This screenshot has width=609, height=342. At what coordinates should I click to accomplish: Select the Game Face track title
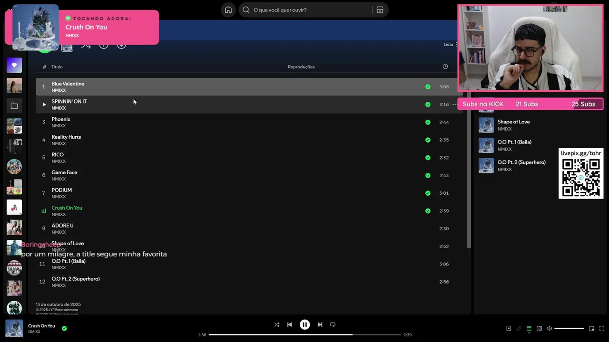coord(64,172)
